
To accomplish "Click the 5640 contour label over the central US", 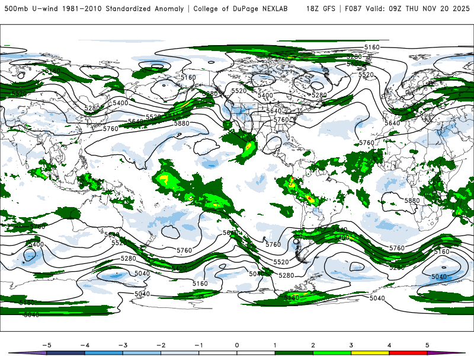I will coord(274,111).
